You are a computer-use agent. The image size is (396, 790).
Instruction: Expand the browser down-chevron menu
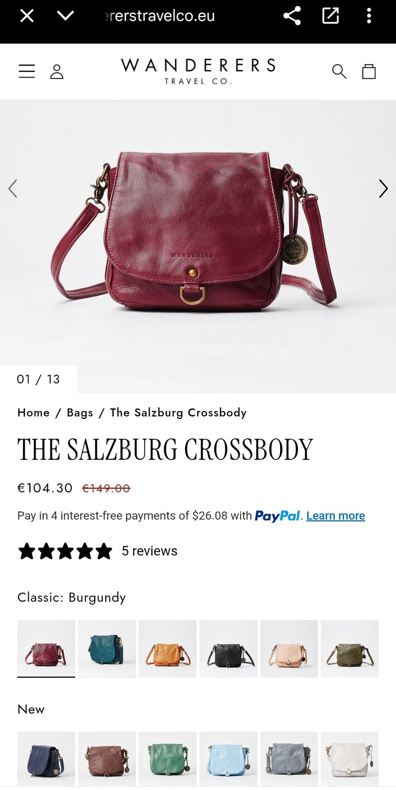[x=65, y=16]
